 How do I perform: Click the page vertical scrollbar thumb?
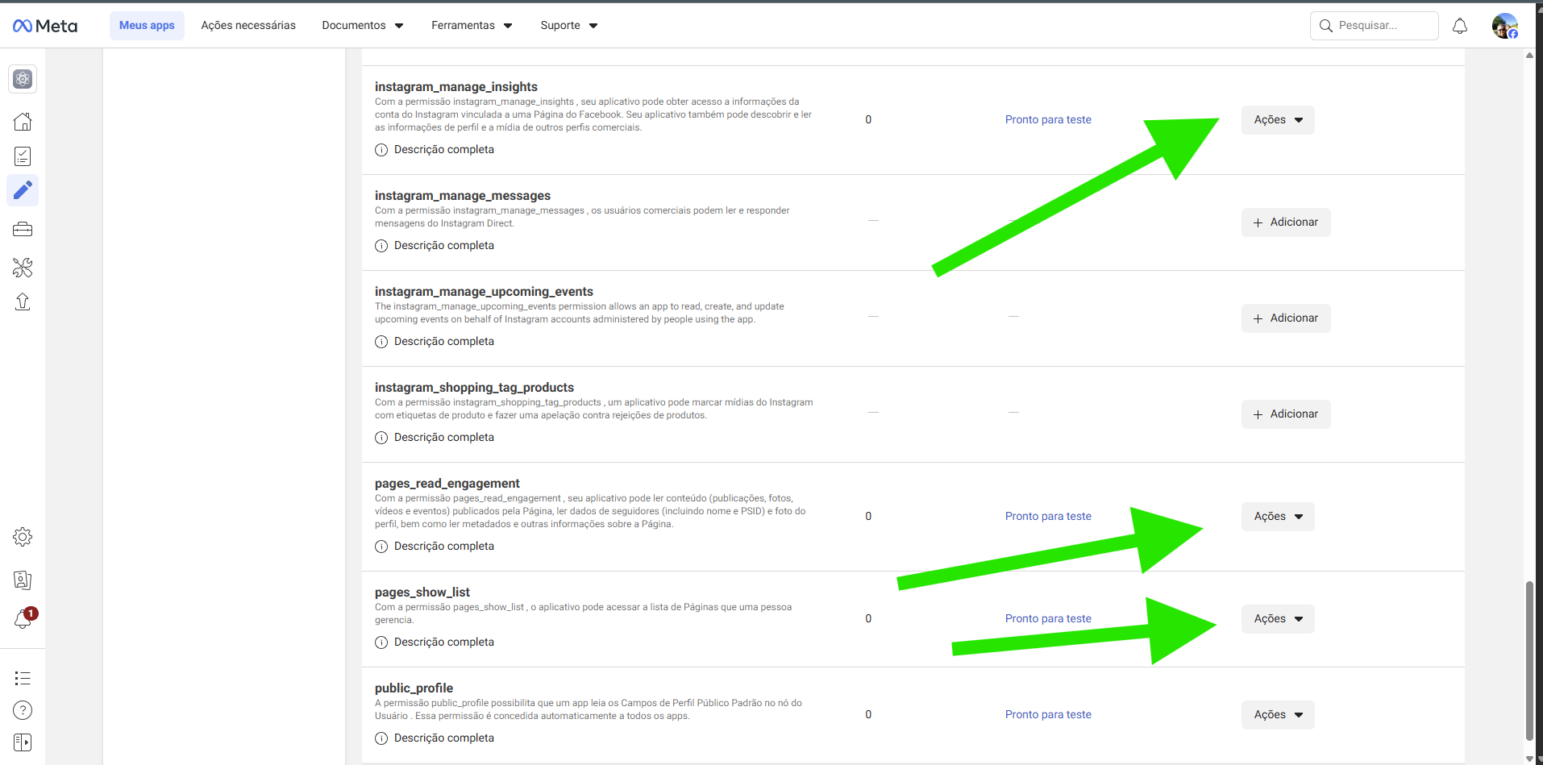pyautogui.click(x=1529, y=661)
